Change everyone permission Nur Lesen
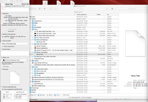The width and height of the screenshot is (148, 102). [18, 98]
